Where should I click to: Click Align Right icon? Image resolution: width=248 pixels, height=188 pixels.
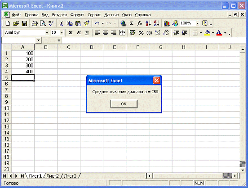point(114,33)
